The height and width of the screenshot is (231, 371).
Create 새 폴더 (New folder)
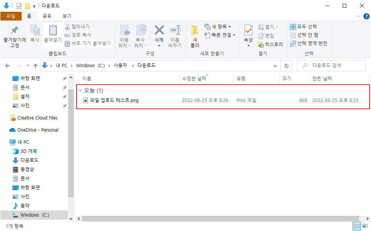pos(195,36)
